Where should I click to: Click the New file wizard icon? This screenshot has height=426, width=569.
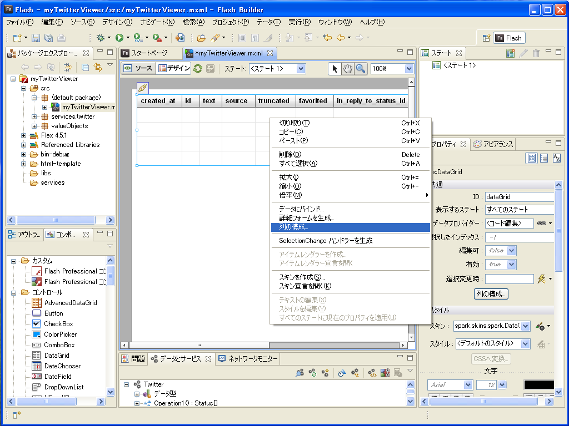(x=17, y=38)
